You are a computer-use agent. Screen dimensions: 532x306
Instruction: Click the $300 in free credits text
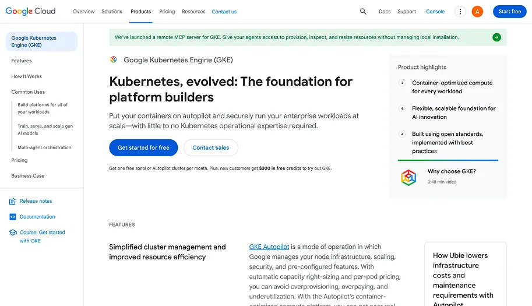click(280, 168)
